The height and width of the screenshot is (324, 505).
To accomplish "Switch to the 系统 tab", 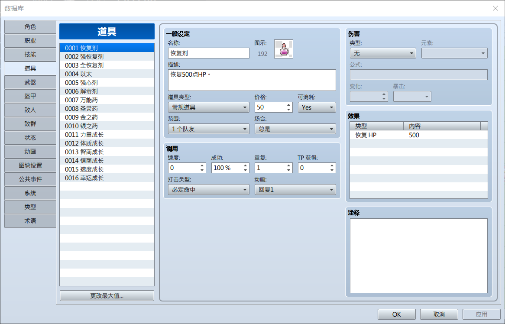I will tap(30, 193).
